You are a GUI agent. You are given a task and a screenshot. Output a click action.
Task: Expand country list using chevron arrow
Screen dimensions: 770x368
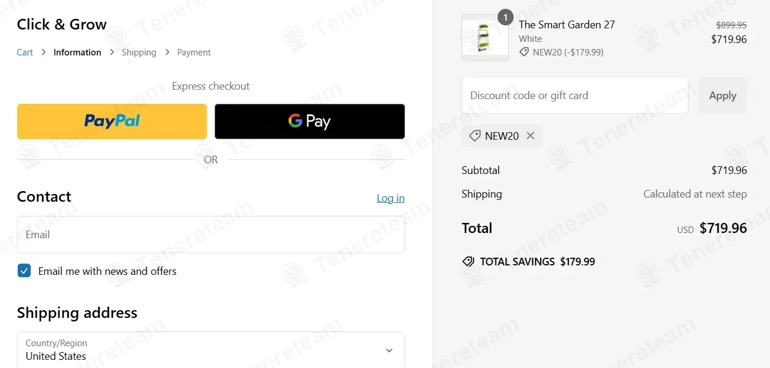(x=389, y=350)
